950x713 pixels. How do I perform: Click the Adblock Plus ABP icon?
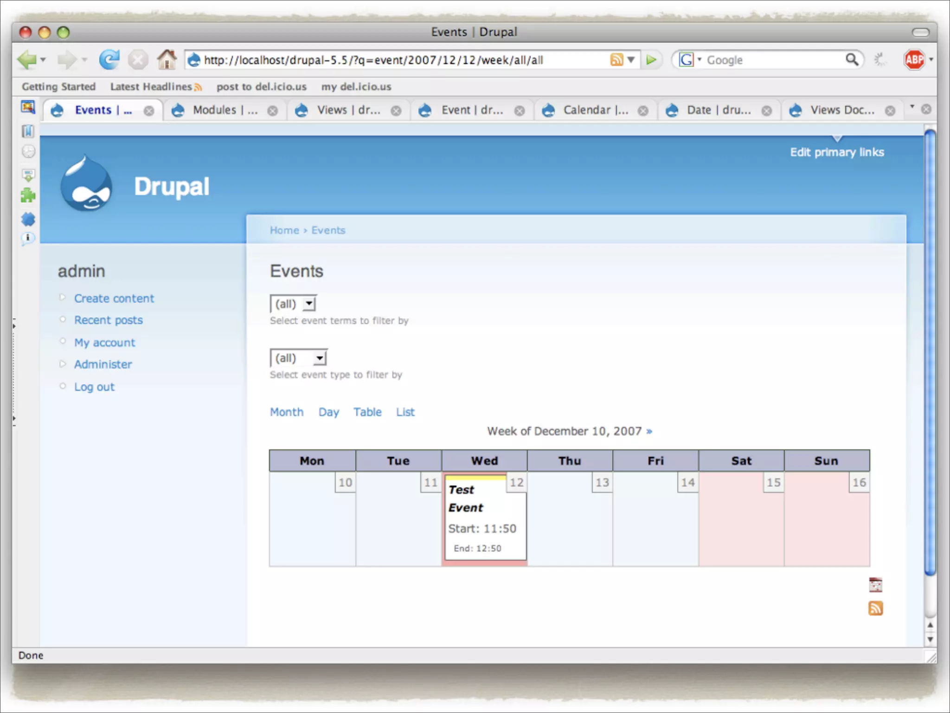pos(914,60)
